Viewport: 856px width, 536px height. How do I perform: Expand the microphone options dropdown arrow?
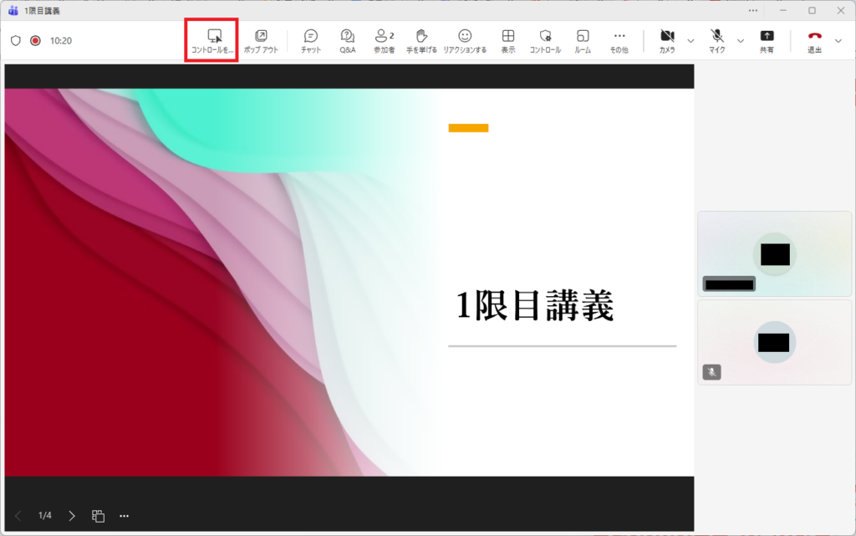click(x=741, y=40)
